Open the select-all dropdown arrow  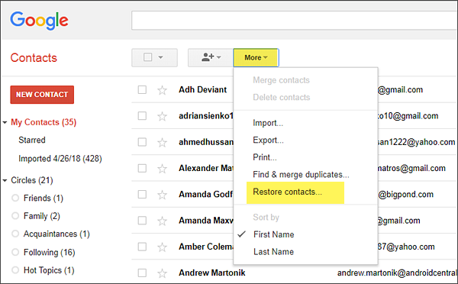tap(160, 57)
